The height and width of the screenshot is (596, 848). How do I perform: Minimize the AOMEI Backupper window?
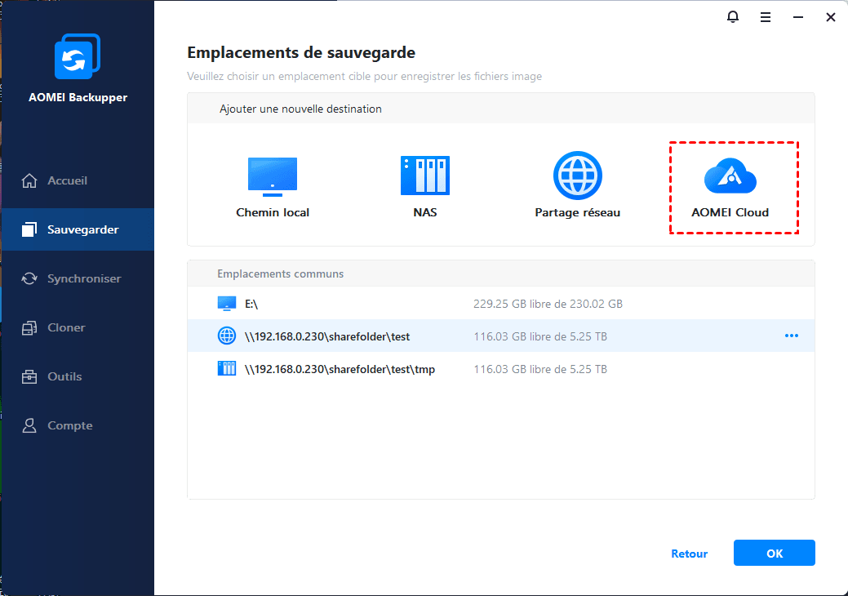pos(797,17)
